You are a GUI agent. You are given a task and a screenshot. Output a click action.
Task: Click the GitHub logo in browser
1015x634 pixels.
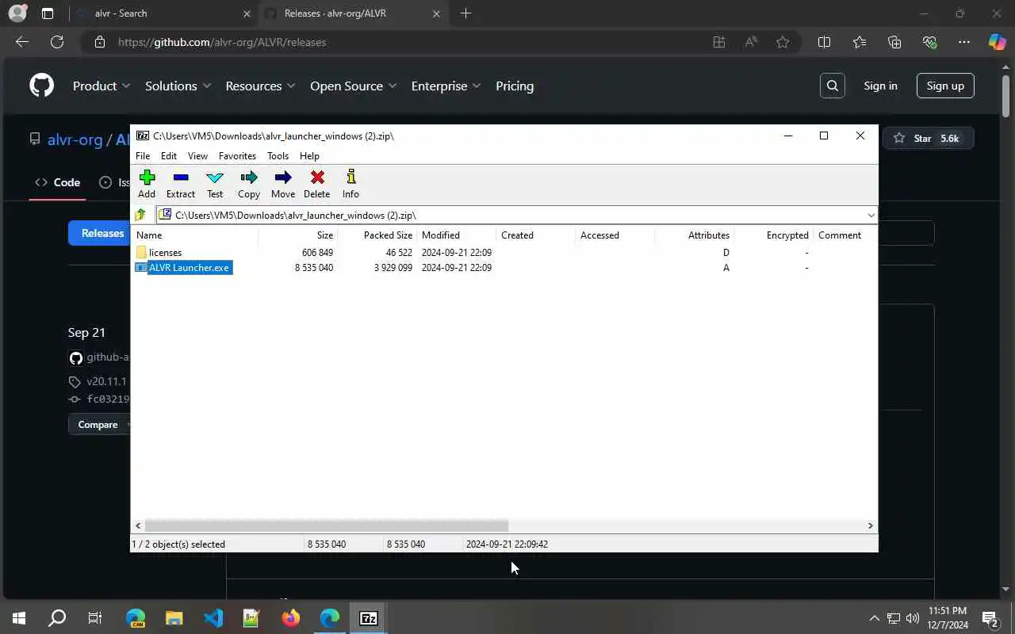(x=41, y=86)
